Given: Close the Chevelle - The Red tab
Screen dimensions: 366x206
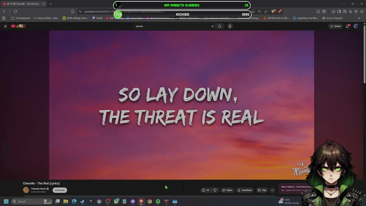Looking at the screenshot, I should click(43, 4).
